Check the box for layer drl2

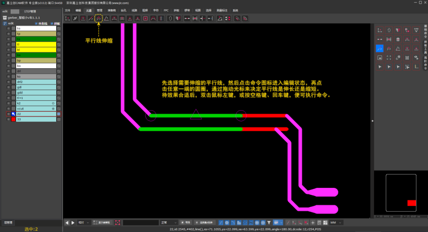pos(8,82)
